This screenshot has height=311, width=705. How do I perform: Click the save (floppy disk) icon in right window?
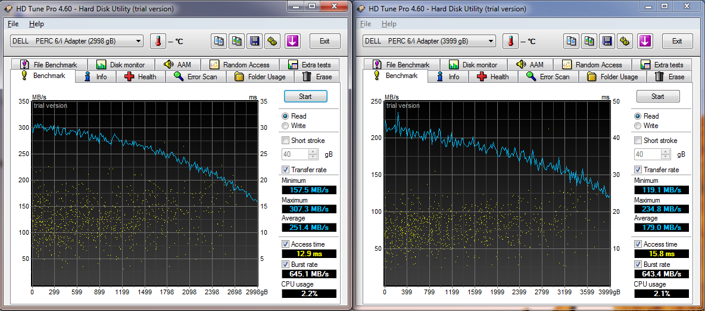pyautogui.click(x=607, y=41)
